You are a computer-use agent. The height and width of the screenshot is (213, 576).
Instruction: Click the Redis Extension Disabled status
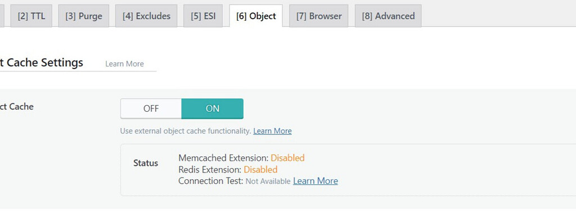pos(260,170)
